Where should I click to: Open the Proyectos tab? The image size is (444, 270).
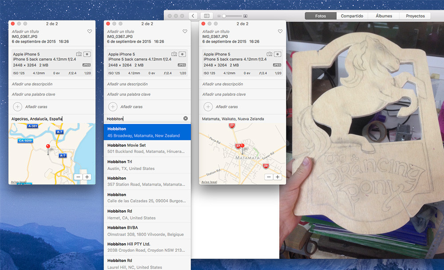tap(415, 16)
